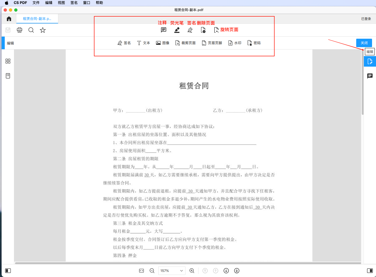The width and height of the screenshot is (376, 277).
Task: Click the 第四条 押金 heading
Action: pyautogui.click(x=125, y=255)
